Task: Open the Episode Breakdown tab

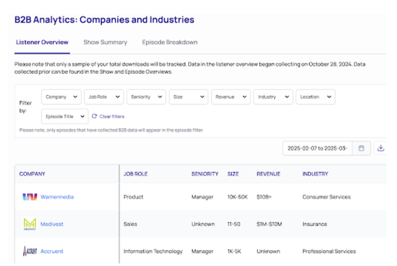Action: (170, 42)
